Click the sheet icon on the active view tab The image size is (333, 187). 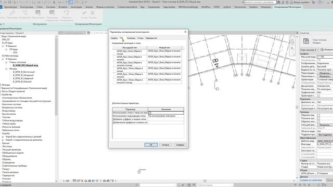[88, 33]
